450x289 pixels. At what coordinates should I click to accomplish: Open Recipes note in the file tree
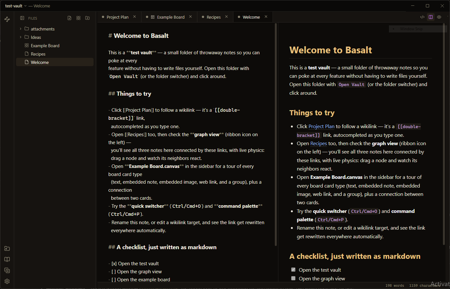coord(55,54)
